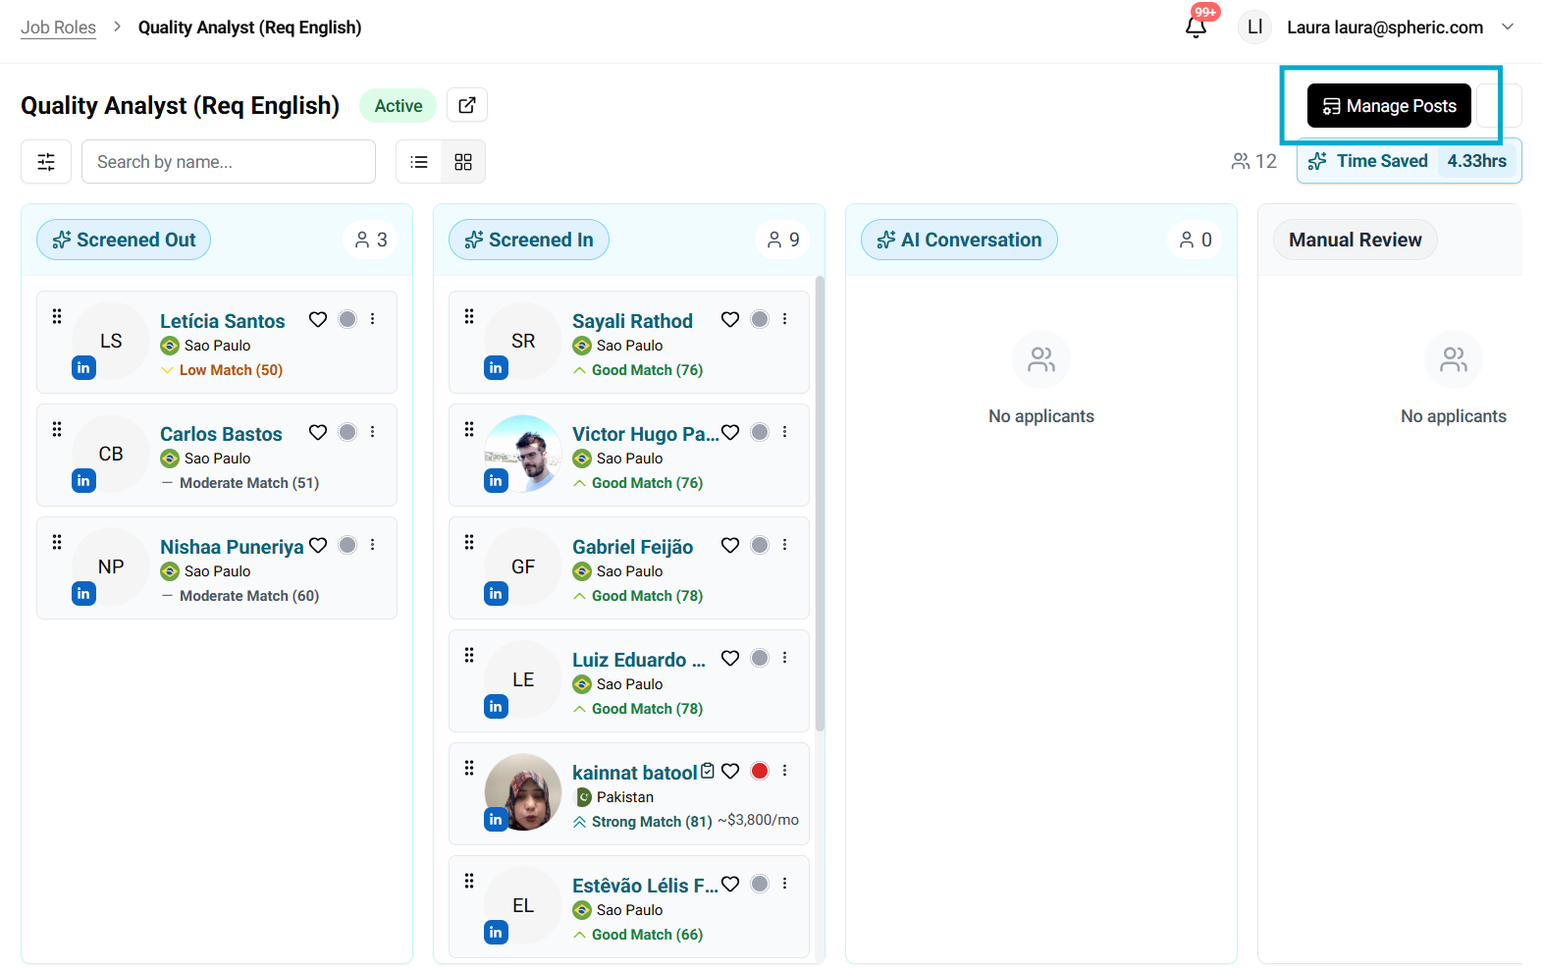Expand Strong Match (81) score details
The height and width of the screenshot is (972, 1543).
pos(642,822)
